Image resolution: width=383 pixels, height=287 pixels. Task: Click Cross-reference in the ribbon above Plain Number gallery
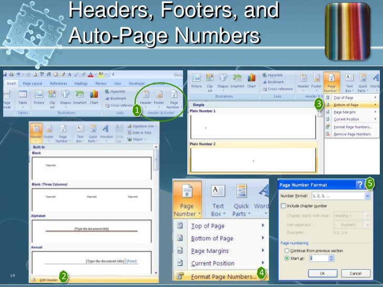277,89
